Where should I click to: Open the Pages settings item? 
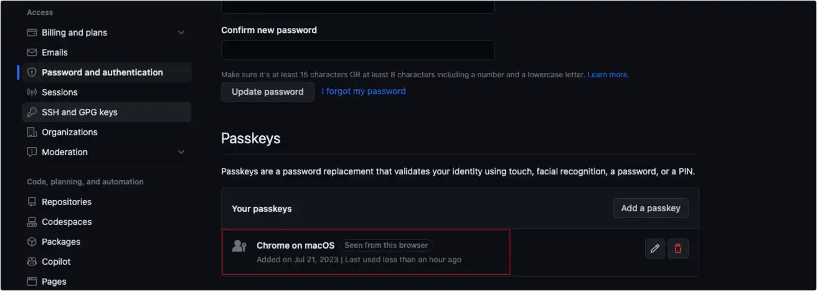click(54, 282)
